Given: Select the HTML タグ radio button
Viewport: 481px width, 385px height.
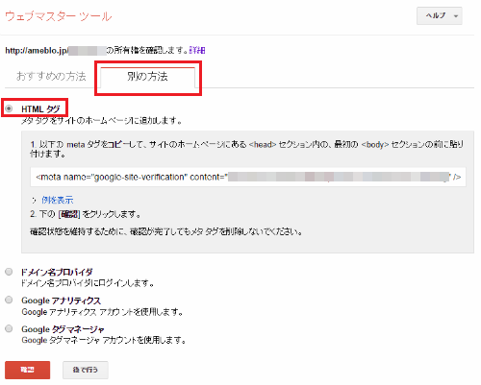Looking at the screenshot, I should pyautogui.click(x=9, y=108).
